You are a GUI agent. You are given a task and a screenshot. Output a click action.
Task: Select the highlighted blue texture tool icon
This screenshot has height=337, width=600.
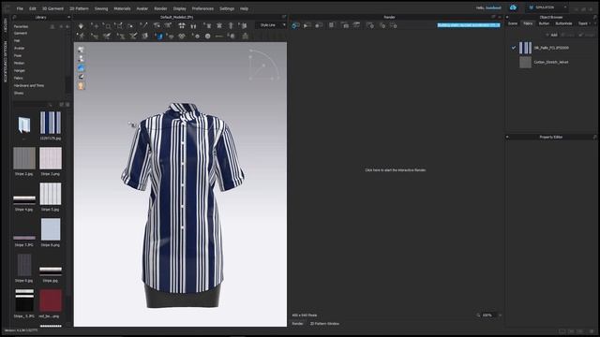159,37
